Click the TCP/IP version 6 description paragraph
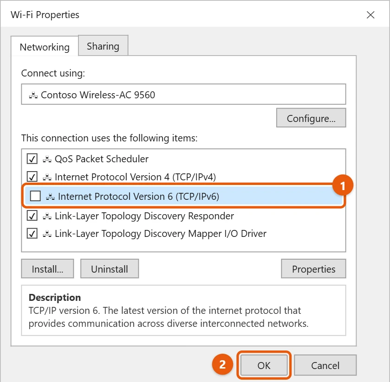 [169, 317]
